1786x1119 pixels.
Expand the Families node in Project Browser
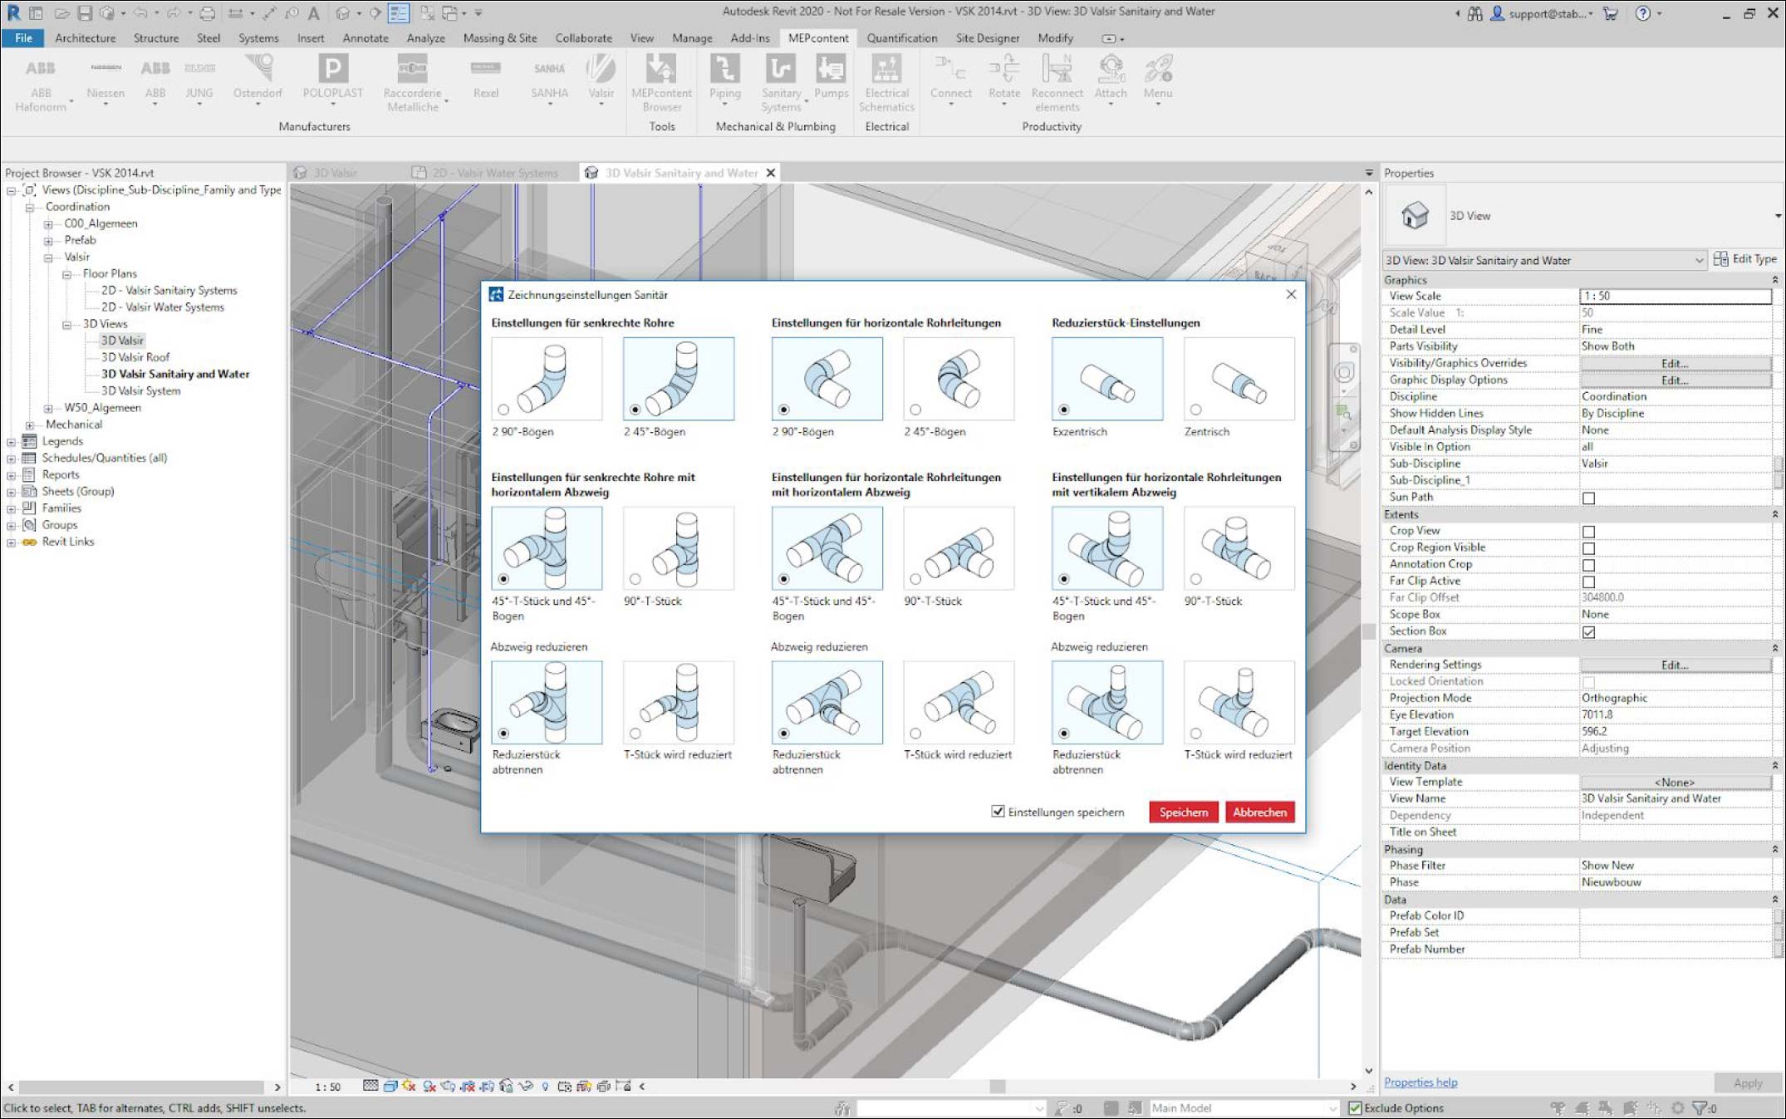pyautogui.click(x=11, y=508)
